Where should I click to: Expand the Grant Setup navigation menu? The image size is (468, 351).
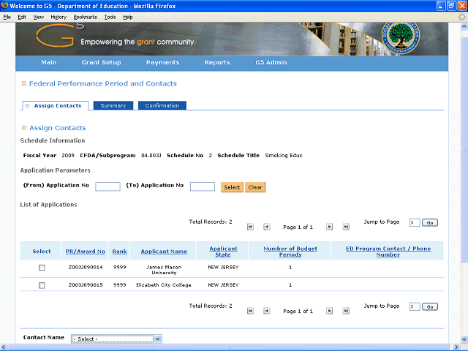click(x=102, y=63)
